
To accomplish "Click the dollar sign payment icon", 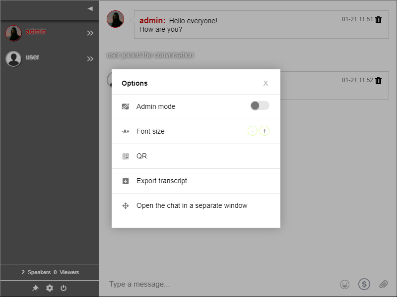I will 364,284.
